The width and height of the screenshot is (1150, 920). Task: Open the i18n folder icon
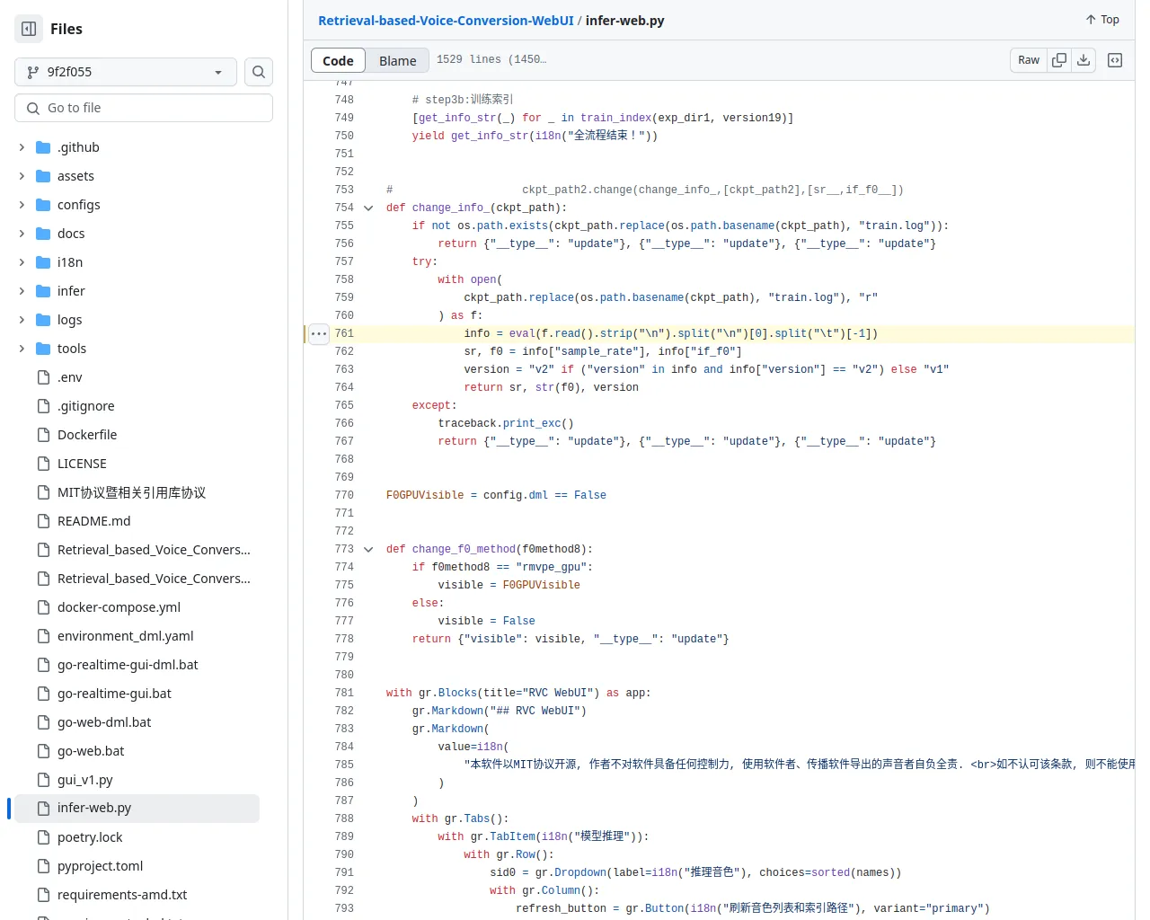(x=43, y=262)
